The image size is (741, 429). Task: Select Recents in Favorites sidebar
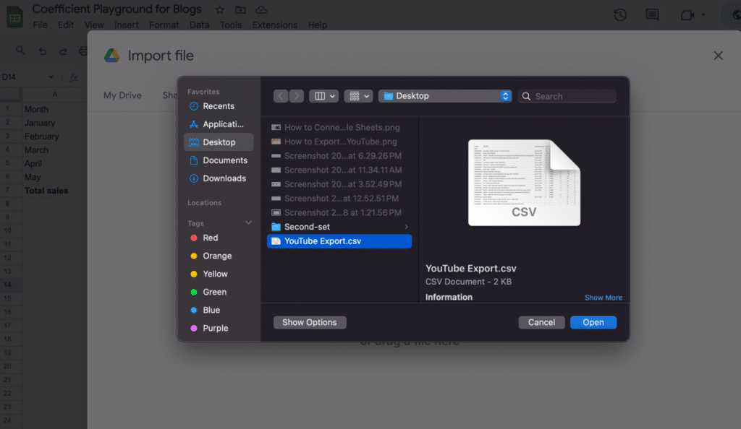pyautogui.click(x=219, y=106)
